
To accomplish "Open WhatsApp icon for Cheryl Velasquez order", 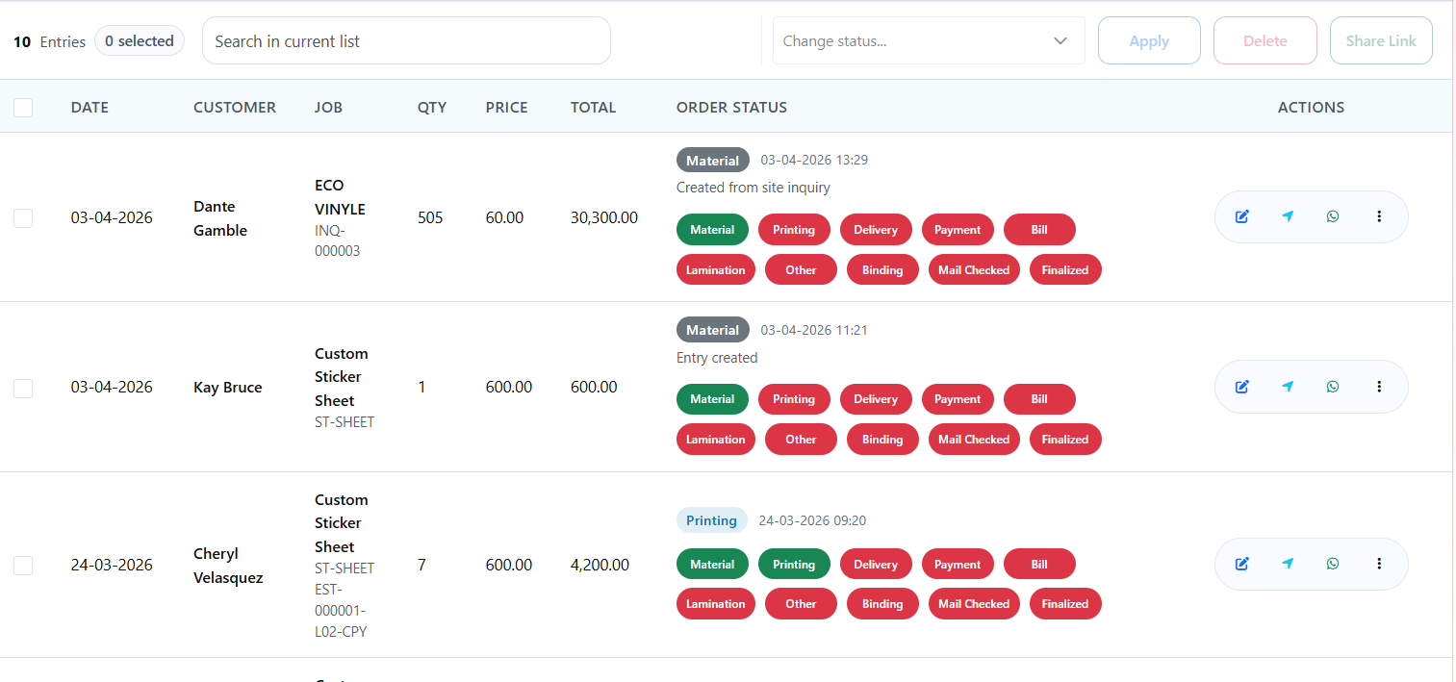I will [x=1333, y=564].
